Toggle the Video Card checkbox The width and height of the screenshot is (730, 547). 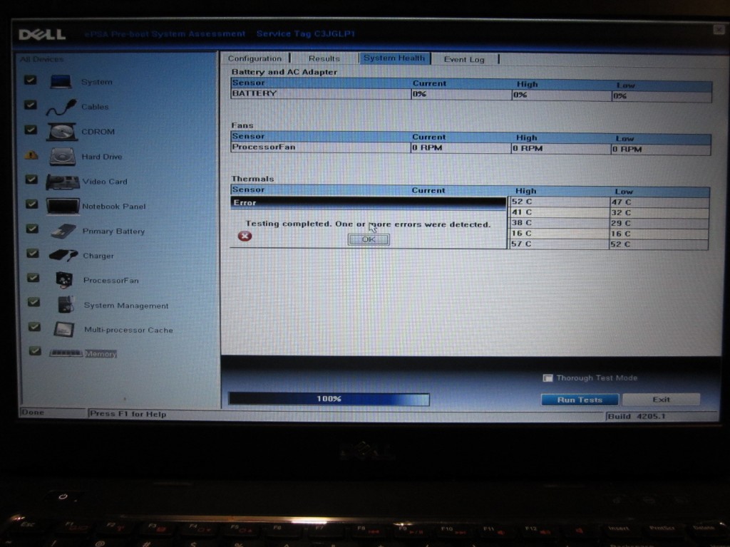(31, 179)
